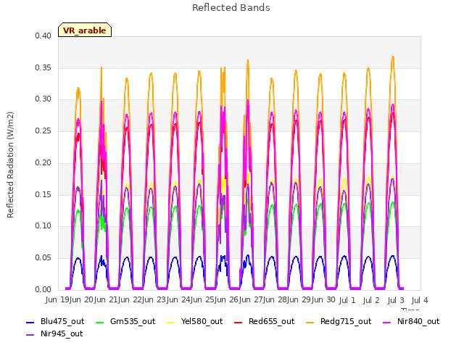Select the Red655_out legend label
The width and height of the screenshot is (464, 348).
(272, 321)
